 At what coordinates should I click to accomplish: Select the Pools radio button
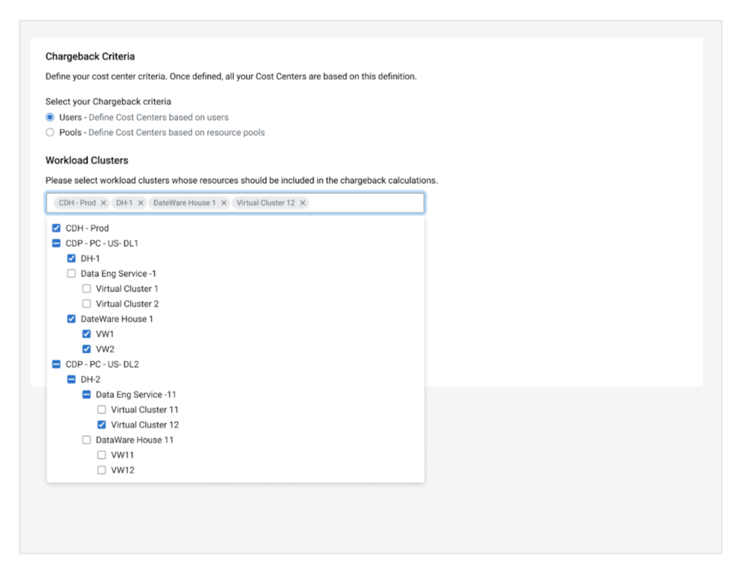coord(49,132)
